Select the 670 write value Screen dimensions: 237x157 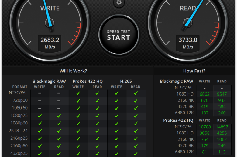tap(205, 100)
